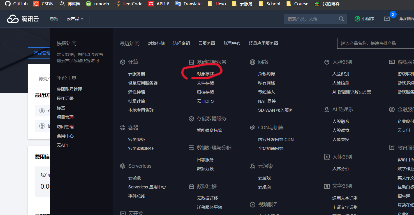Open the CSDN bookmark
414x215 pixels.
pos(43,4)
